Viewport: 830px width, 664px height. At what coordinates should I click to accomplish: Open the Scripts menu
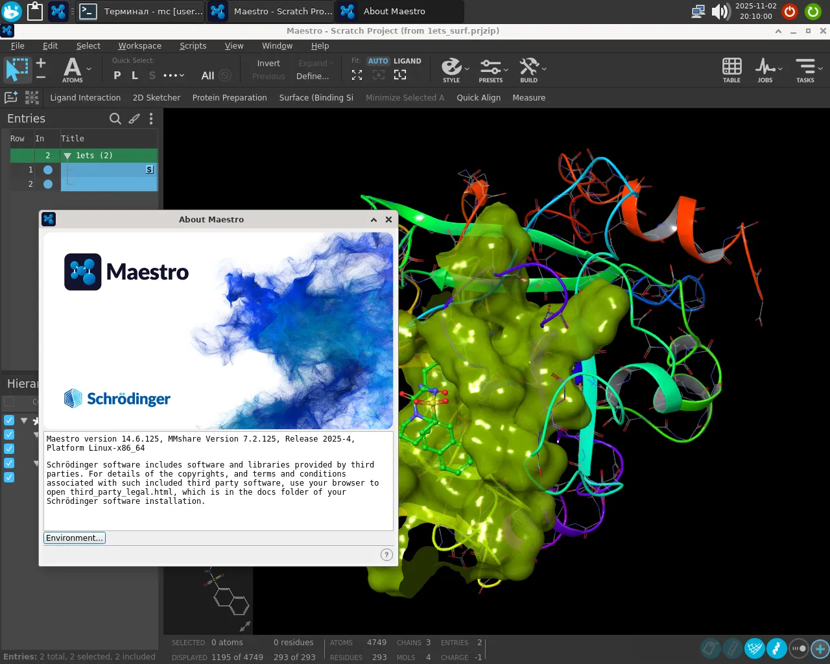coord(193,46)
